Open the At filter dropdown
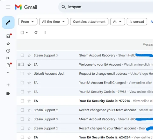This screenshot has height=140, width=153. point(118,22)
